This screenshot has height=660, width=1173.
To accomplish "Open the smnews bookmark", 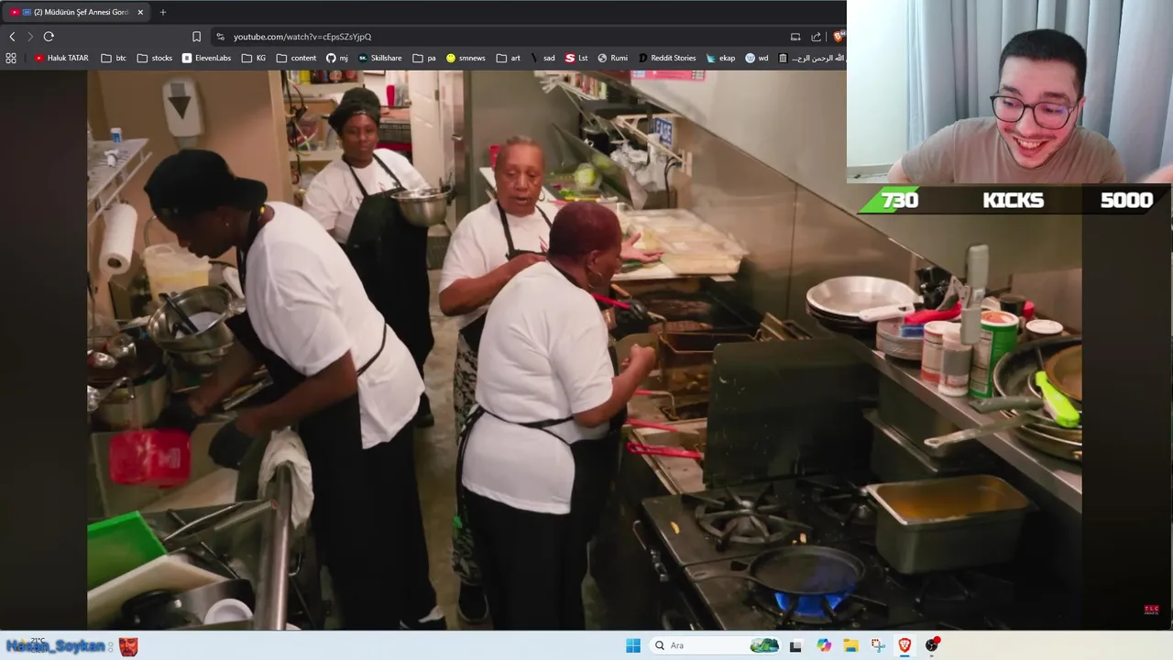I will click(x=466, y=58).
